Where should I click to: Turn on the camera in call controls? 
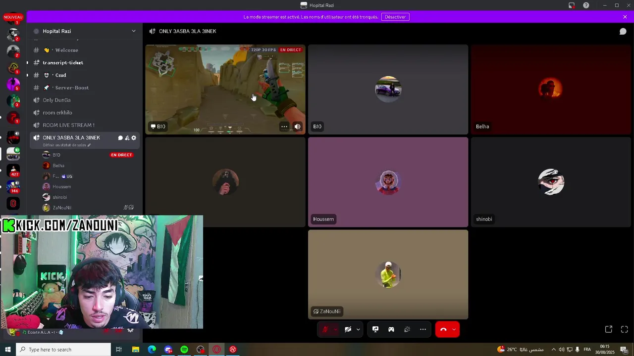tap(348, 329)
